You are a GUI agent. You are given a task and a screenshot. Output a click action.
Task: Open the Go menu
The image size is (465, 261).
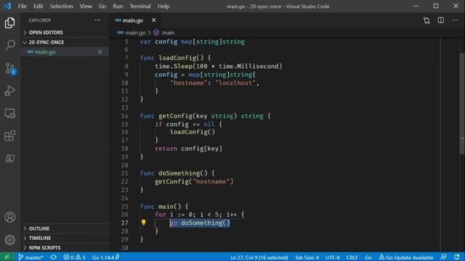[x=102, y=7]
